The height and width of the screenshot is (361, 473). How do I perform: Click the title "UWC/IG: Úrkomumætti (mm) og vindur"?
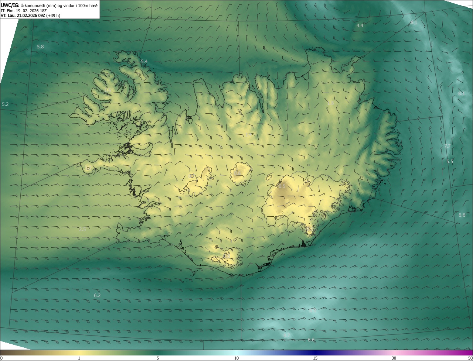click(x=49, y=5)
